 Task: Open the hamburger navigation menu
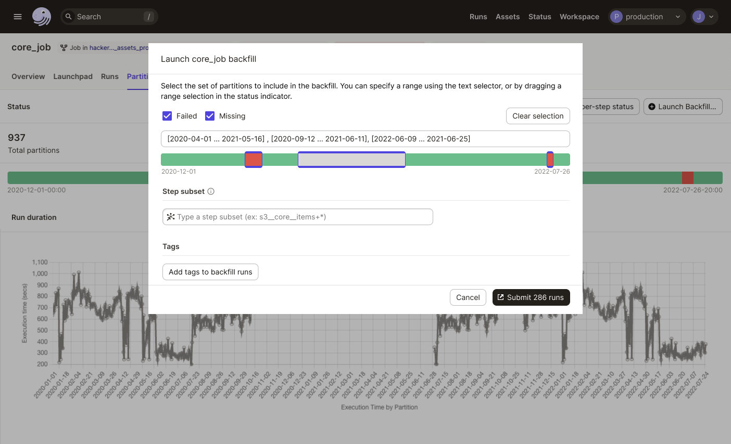[18, 17]
